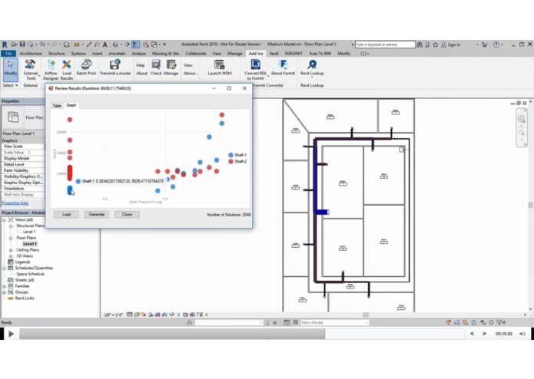The height and width of the screenshot is (379, 534).
Task: Launch the Airflow Designer add-in
Action: [51, 70]
